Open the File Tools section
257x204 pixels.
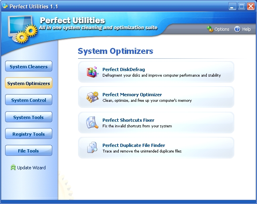[x=29, y=151]
